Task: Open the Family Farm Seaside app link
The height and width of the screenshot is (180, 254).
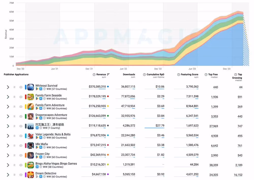Action: [49, 95]
